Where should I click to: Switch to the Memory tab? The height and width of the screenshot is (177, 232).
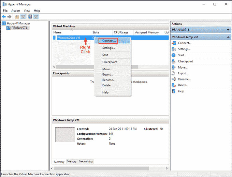click(x=72, y=161)
